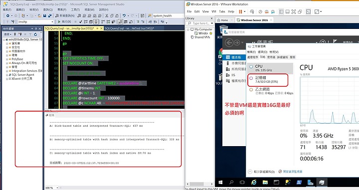Open PowerShell from guest taskbar
This screenshot has height=190, width=359.
[x=299, y=183]
